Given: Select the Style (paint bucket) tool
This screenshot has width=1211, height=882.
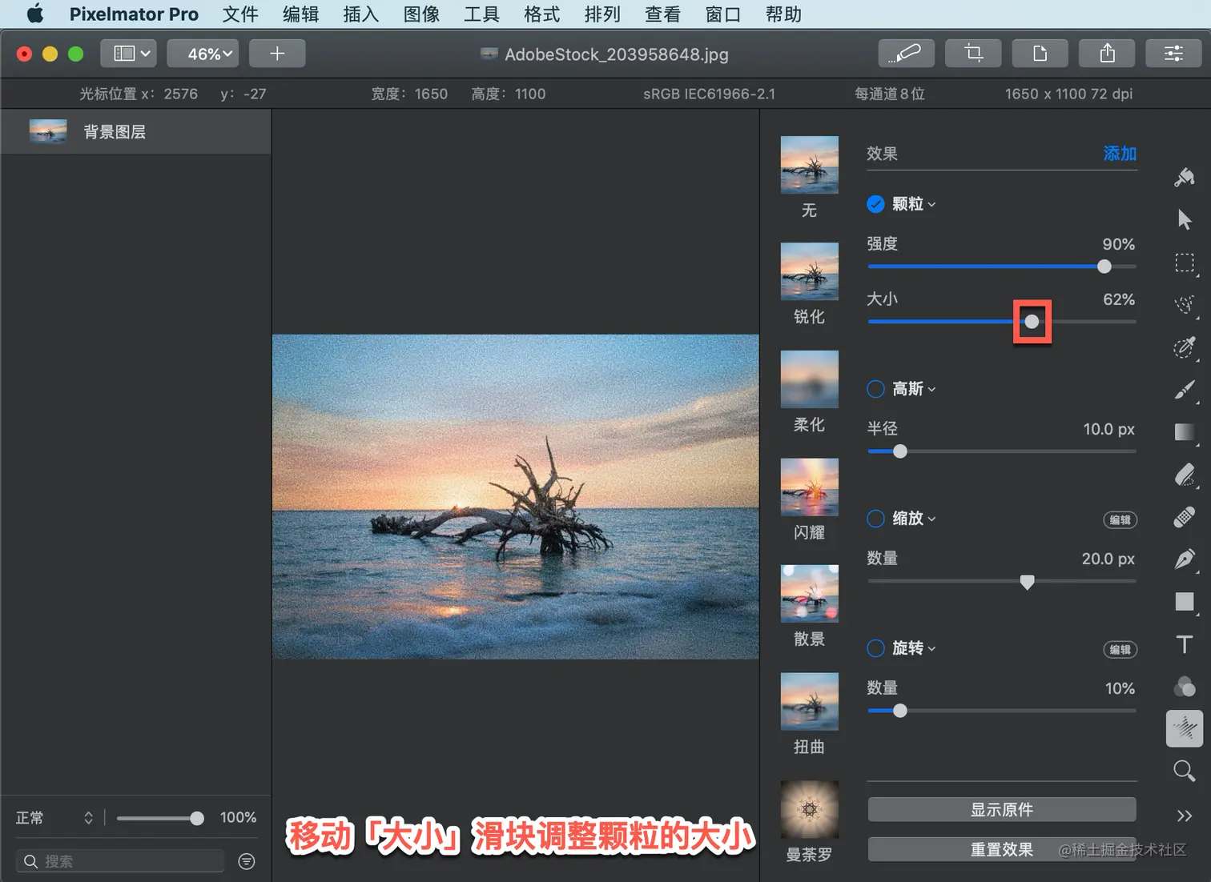Looking at the screenshot, I should [x=1185, y=177].
